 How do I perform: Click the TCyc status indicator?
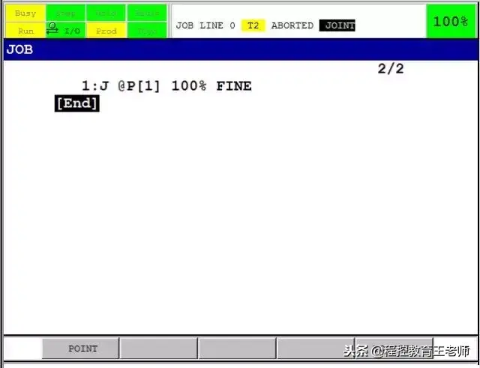pos(147,31)
